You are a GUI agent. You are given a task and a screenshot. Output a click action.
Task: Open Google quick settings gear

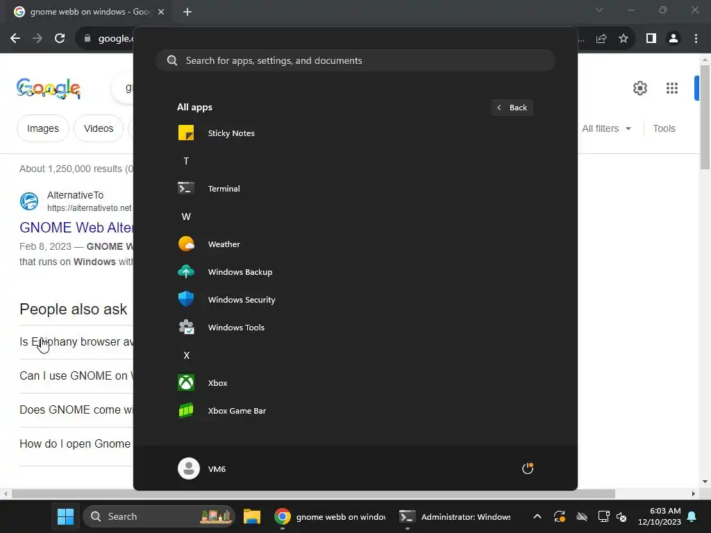639,88
